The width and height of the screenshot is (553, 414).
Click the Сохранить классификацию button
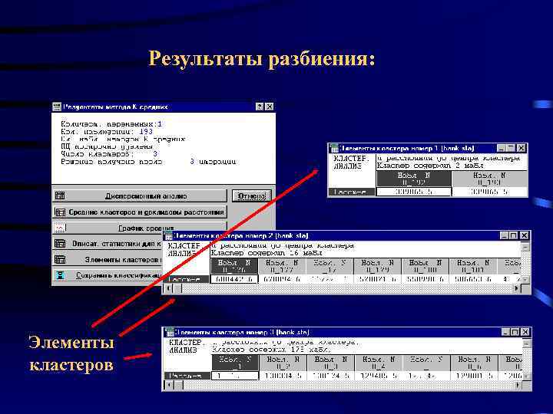(108, 275)
